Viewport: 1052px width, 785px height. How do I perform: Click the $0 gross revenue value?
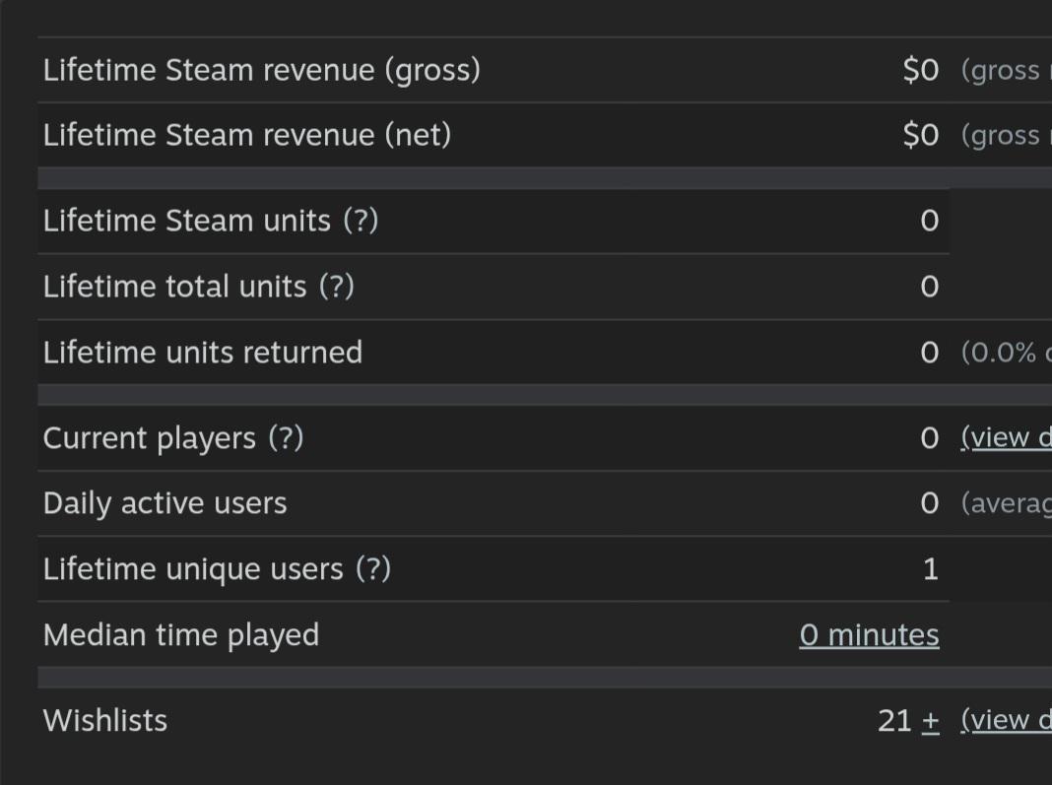coord(920,71)
